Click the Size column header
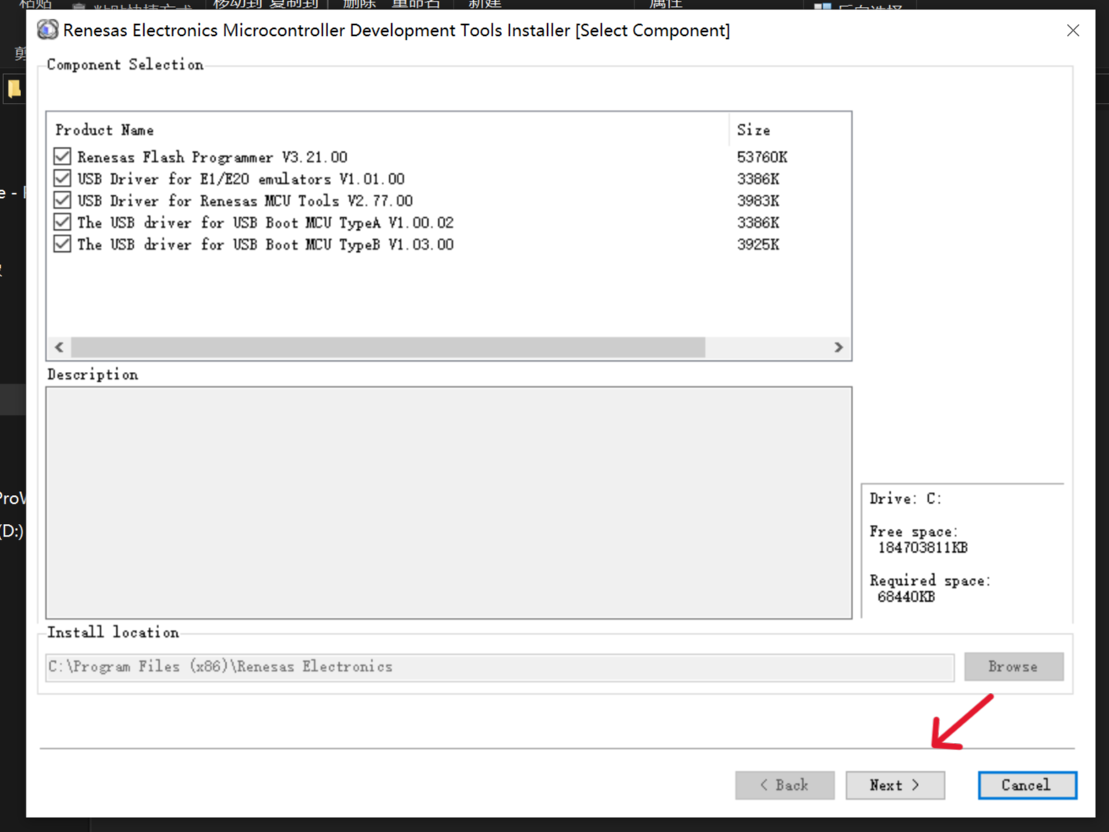 (789, 130)
